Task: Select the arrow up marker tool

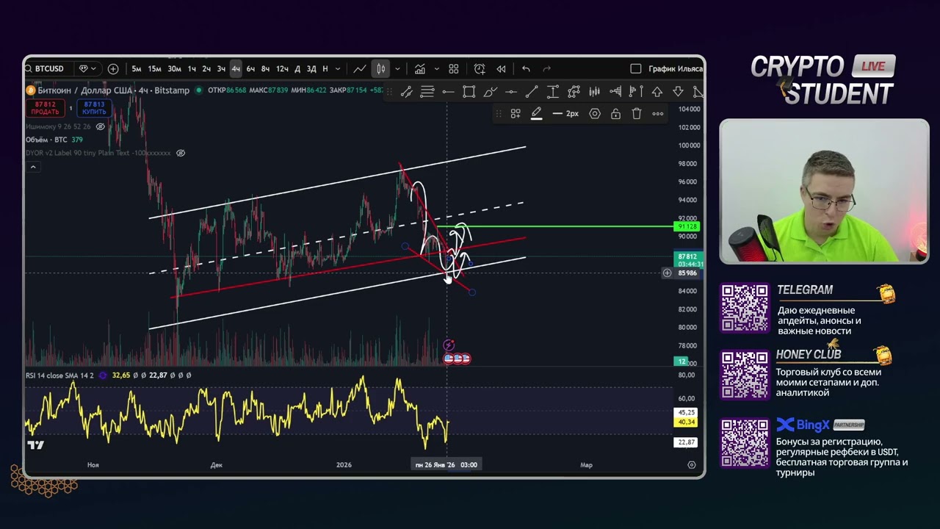Action: (x=657, y=92)
